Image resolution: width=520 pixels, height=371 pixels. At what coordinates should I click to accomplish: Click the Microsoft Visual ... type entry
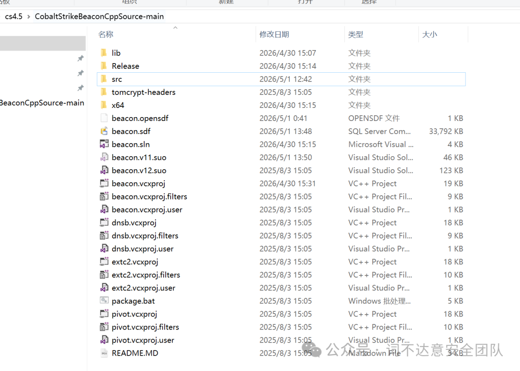tap(381, 145)
